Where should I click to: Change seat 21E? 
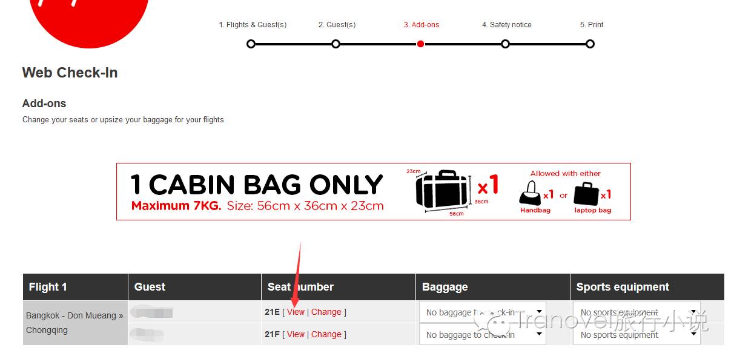coord(326,312)
